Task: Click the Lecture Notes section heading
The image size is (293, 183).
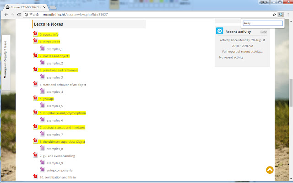Action: pyautogui.click(x=49, y=24)
